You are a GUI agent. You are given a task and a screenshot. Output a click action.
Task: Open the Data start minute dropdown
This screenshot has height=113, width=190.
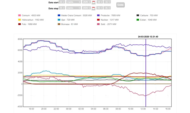107,2
